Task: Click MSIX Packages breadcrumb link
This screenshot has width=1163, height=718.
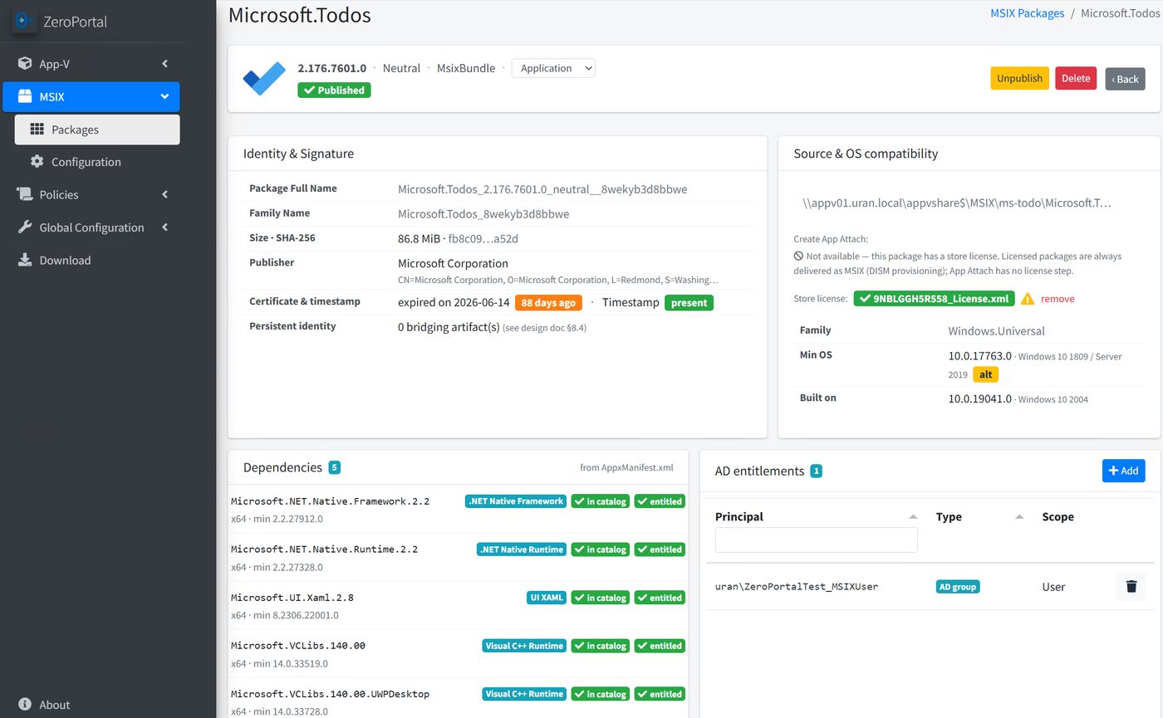Action: tap(1027, 13)
